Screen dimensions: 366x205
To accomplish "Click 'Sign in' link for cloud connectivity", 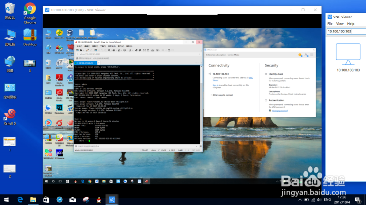I will [215, 85].
